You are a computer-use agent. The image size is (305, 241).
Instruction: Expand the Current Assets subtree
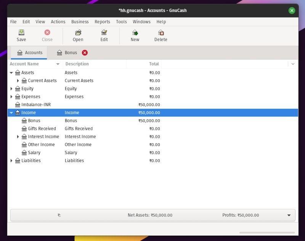click(18, 81)
